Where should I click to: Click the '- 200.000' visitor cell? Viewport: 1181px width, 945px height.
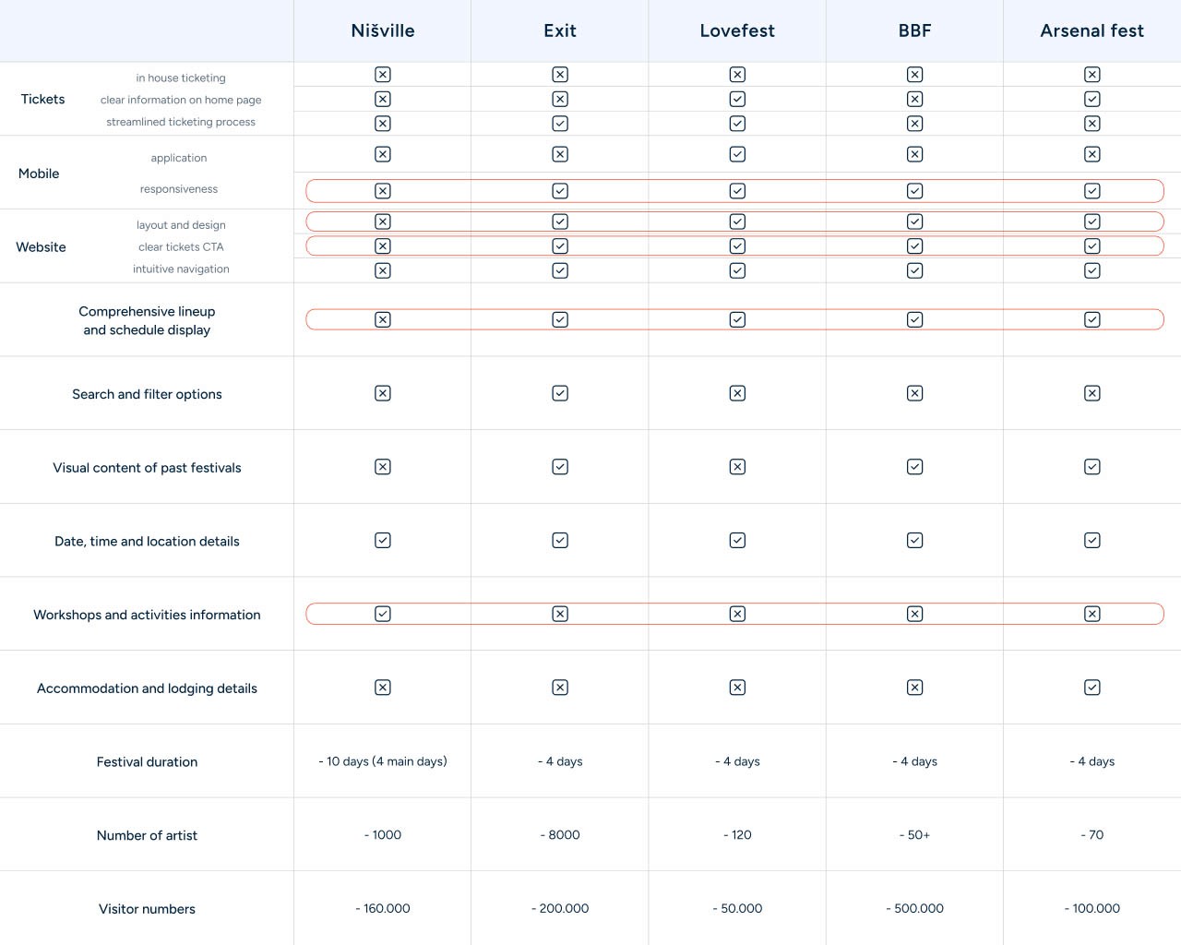[560, 909]
